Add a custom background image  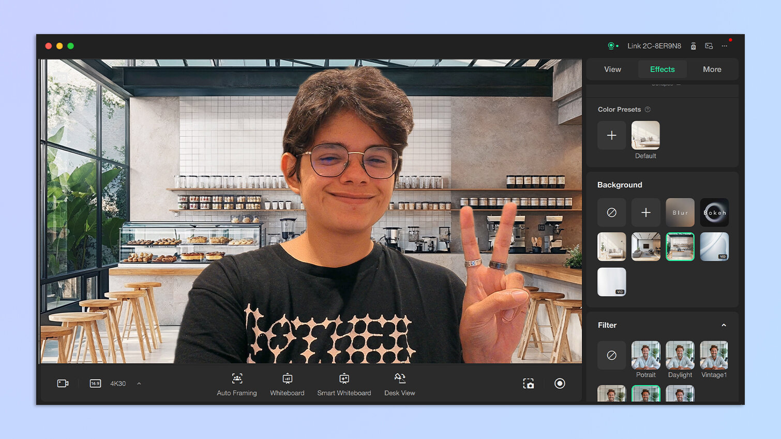(x=645, y=212)
